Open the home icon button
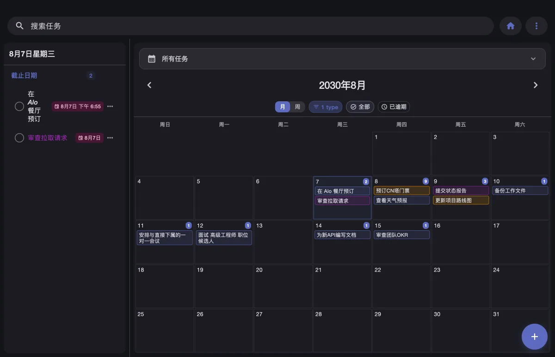Viewport: 555px width, 357px height. (511, 26)
